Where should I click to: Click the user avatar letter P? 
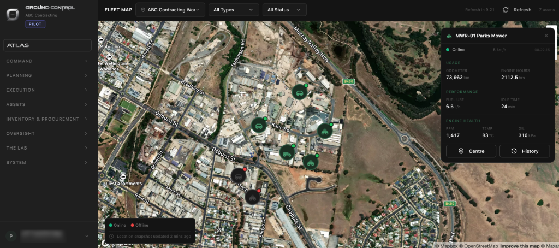pyautogui.click(x=11, y=236)
